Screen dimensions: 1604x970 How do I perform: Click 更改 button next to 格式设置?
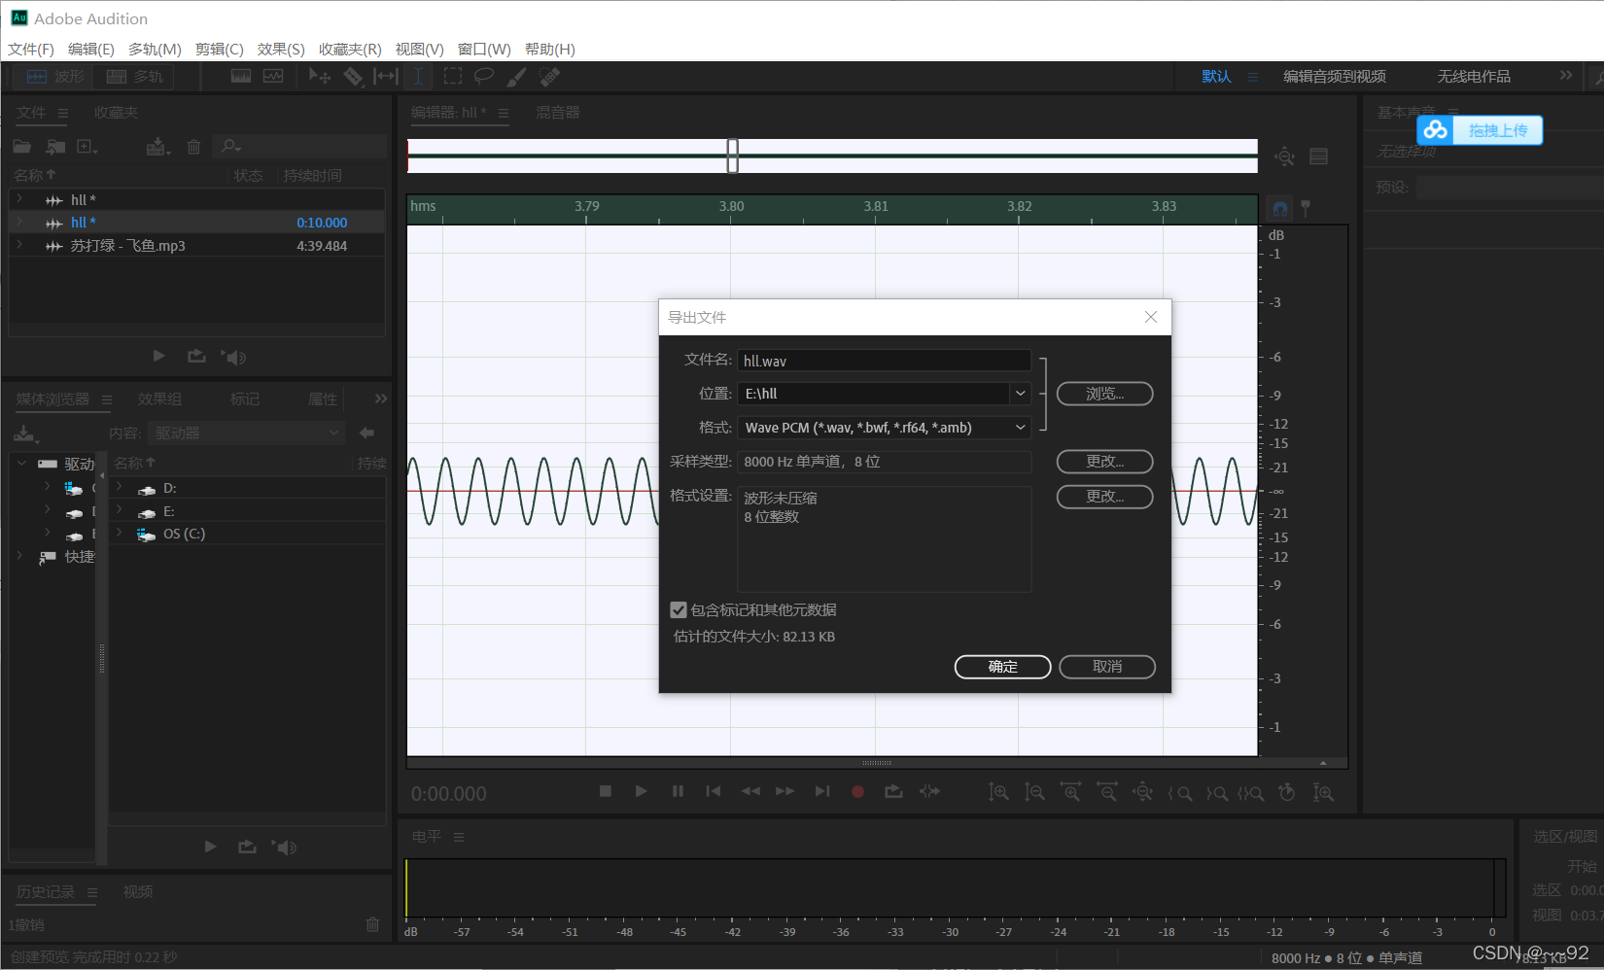(x=1105, y=497)
